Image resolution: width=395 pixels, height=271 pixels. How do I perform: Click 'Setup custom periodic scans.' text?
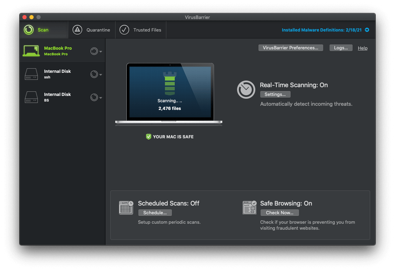point(169,222)
